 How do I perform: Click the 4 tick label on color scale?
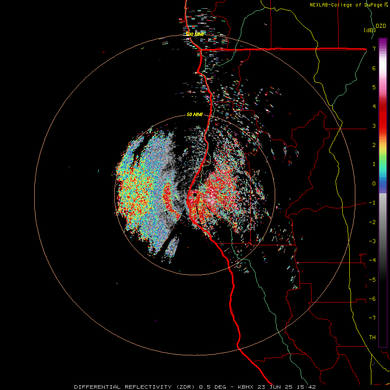(x=374, y=107)
